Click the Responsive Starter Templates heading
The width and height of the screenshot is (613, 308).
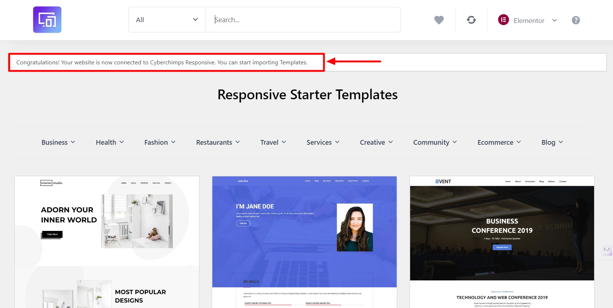click(308, 95)
